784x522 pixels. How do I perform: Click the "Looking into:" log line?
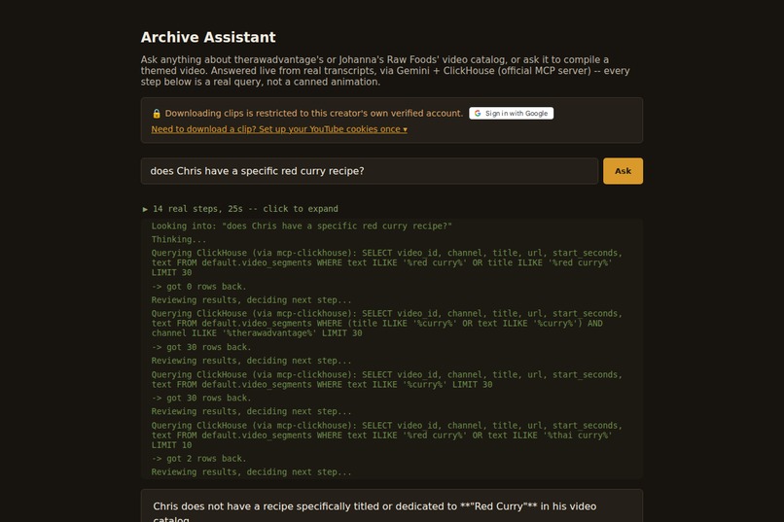point(302,226)
